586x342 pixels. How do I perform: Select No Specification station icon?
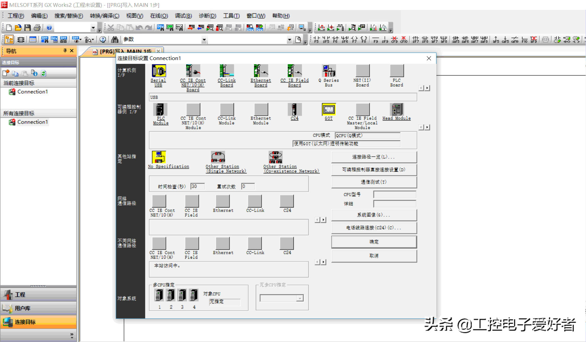159,157
